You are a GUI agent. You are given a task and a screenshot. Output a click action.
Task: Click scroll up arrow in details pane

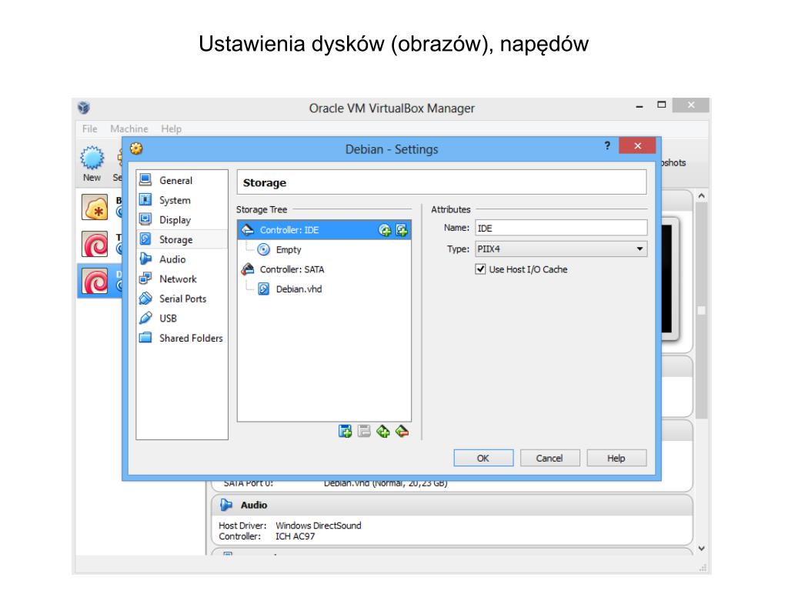[702, 196]
